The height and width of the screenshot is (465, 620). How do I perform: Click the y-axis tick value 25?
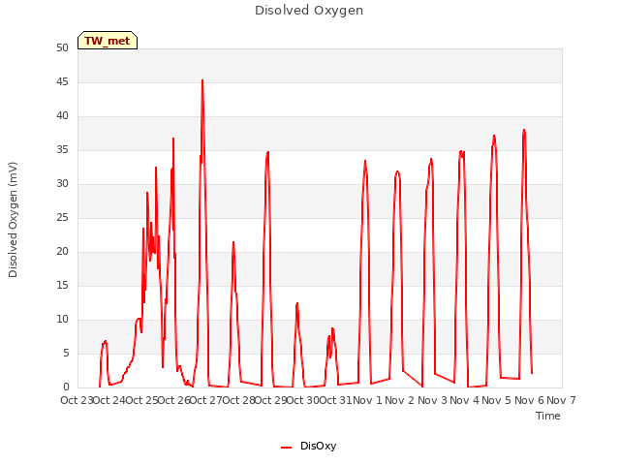point(62,217)
